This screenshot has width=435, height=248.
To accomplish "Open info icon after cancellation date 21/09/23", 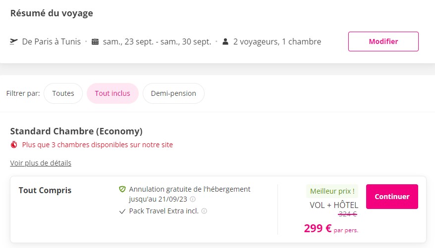I will [x=193, y=200].
